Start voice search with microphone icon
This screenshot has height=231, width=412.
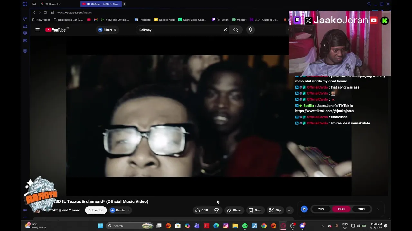click(x=250, y=30)
